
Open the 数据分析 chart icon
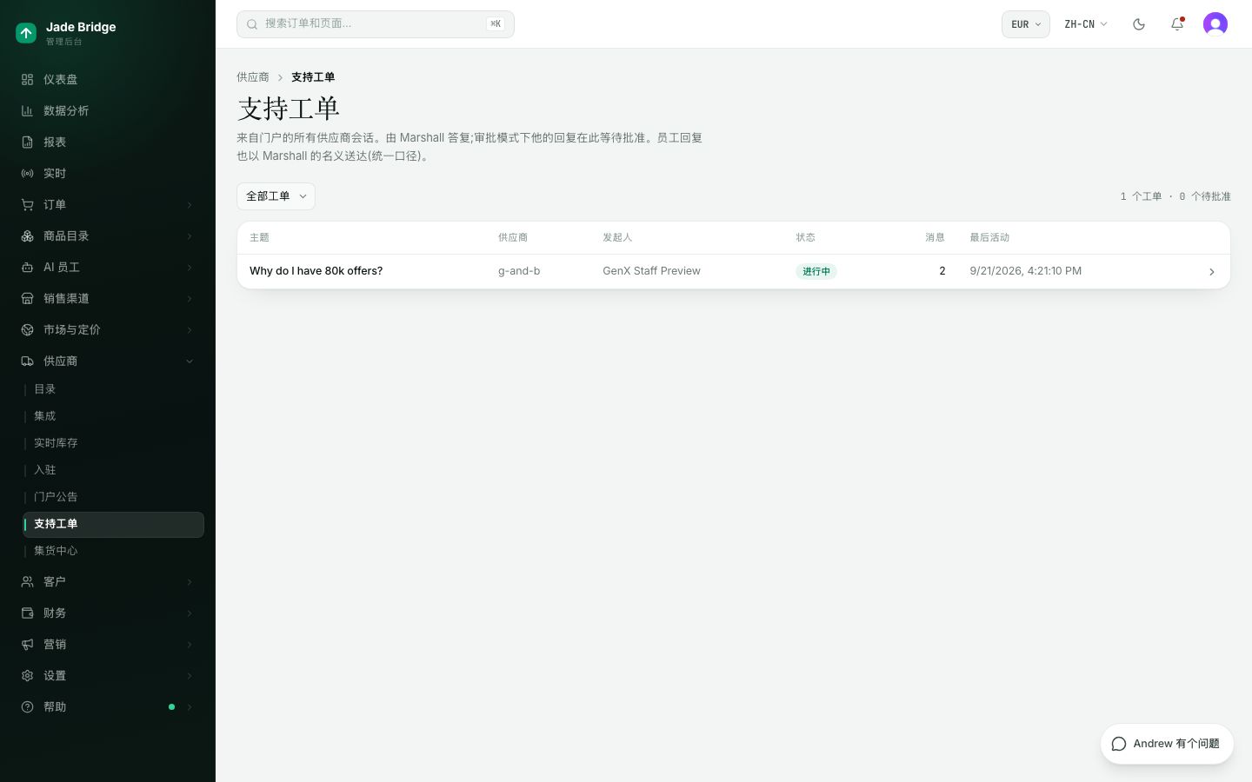point(27,110)
